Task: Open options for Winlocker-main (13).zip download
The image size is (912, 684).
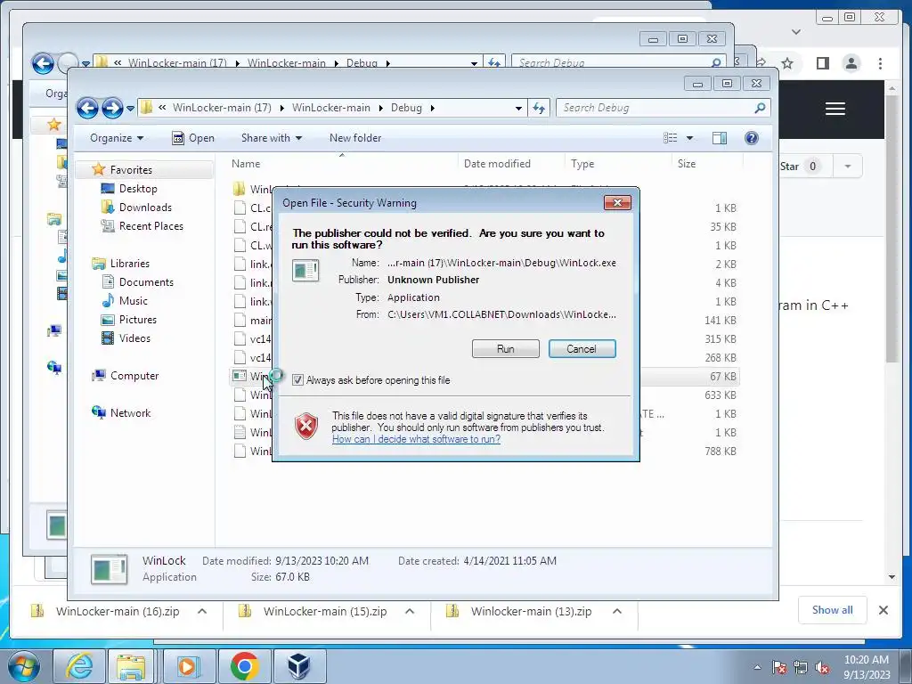Action: 617,611
